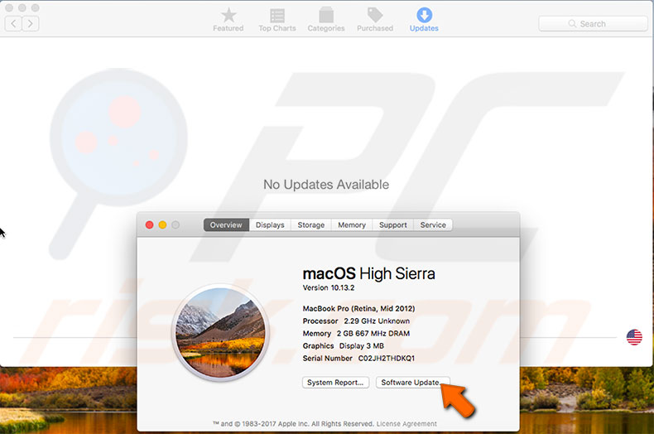This screenshot has width=654, height=434.
Task: Go forward with App Store forward arrow
Action: (x=31, y=23)
